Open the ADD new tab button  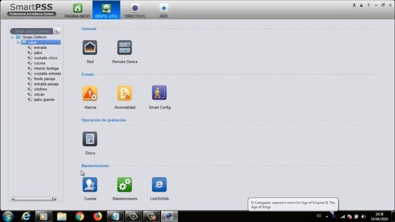pyautogui.click(x=164, y=10)
